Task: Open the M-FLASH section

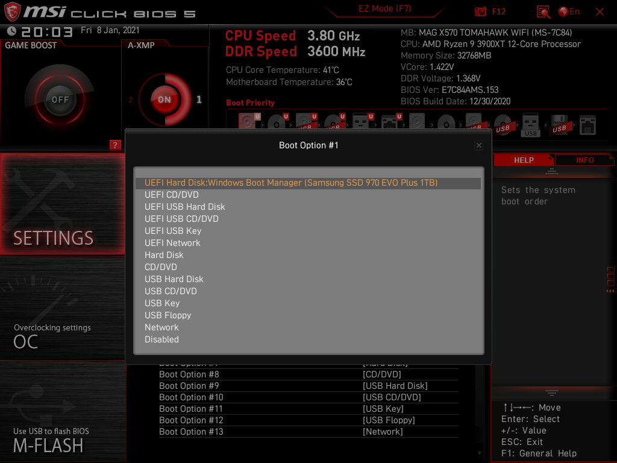Action: click(63, 412)
